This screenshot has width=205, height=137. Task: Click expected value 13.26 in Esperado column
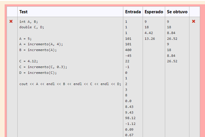150,39
